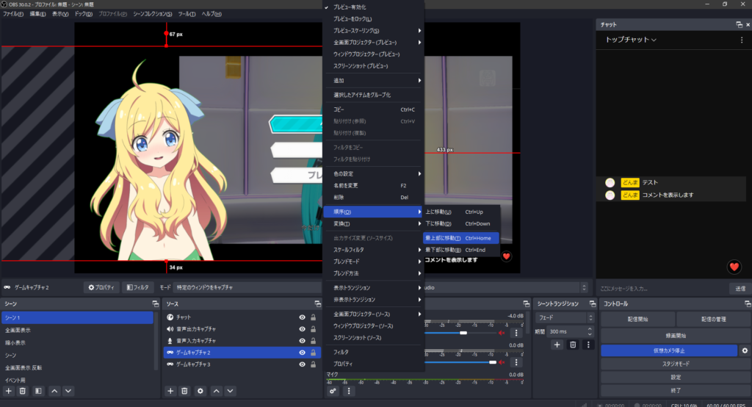Click the add source plus icon
The width and height of the screenshot is (752, 407).
point(171,391)
